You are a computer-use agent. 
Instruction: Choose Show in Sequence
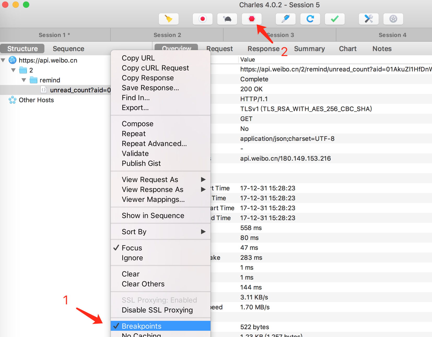click(161, 215)
